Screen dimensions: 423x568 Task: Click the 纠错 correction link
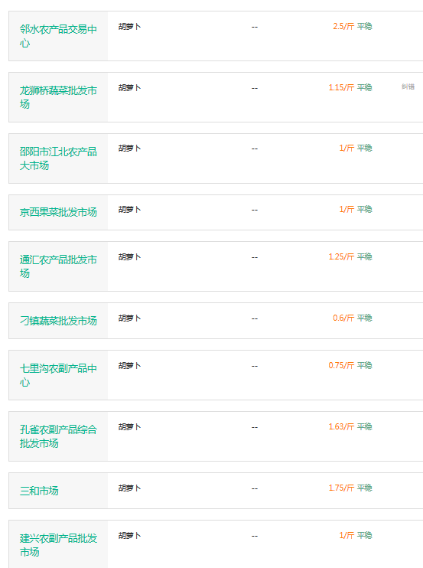pos(408,87)
